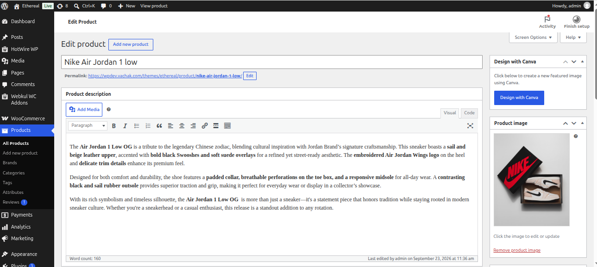
Task: Switch to the Code editor tab
Action: point(469,113)
